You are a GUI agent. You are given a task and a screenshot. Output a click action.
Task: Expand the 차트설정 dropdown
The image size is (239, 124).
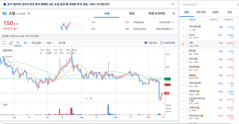point(37,43)
